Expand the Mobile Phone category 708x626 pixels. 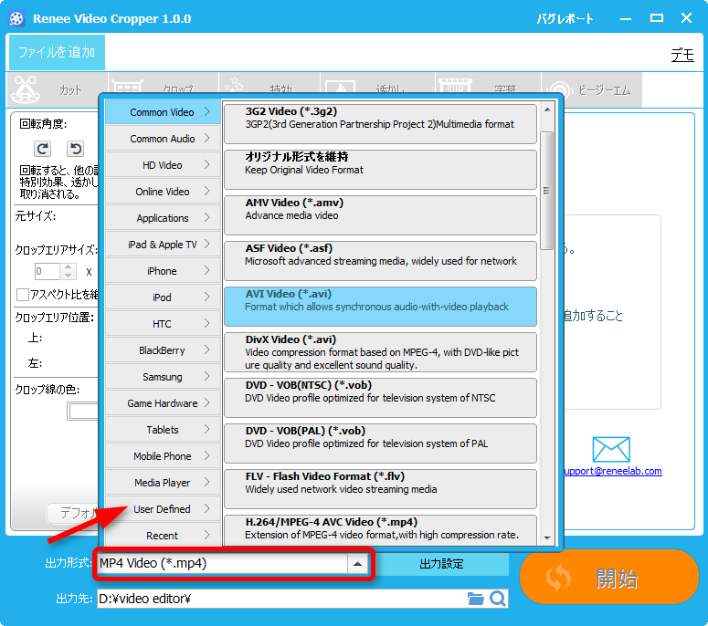(x=163, y=456)
